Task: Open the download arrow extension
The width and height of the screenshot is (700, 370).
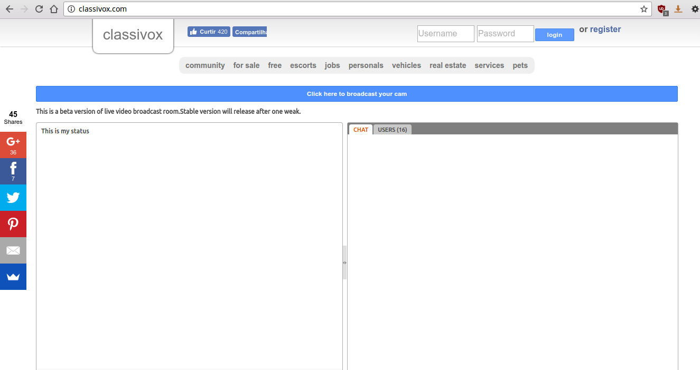Action: pyautogui.click(x=678, y=9)
